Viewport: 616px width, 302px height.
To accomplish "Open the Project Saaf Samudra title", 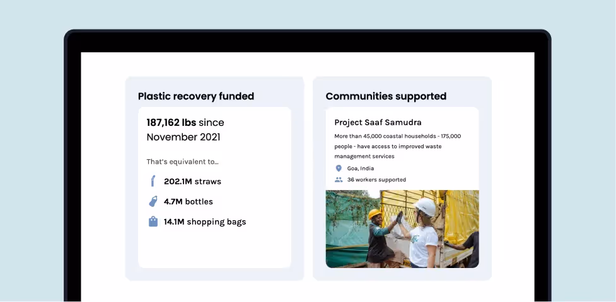I will 378,122.
